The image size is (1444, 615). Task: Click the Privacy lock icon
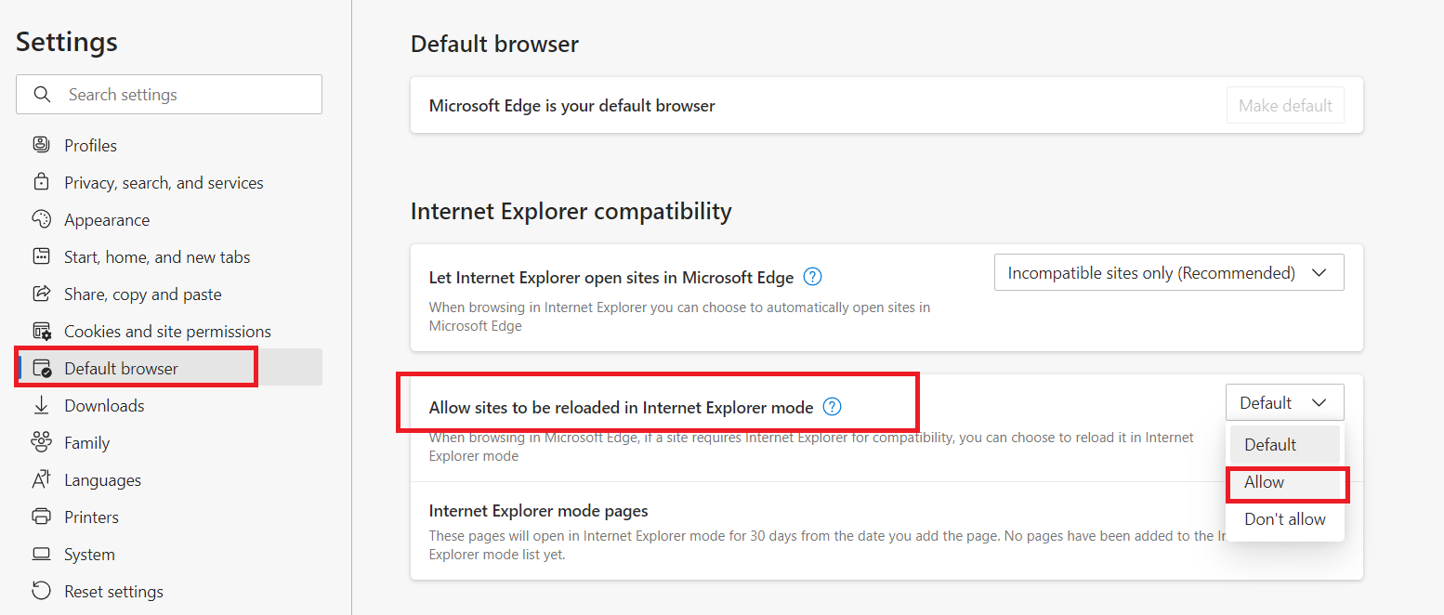pos(41,182)
